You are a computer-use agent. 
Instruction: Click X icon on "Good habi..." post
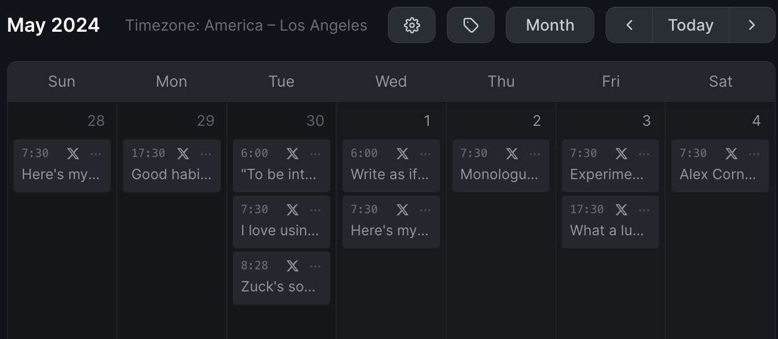[183, 153]
